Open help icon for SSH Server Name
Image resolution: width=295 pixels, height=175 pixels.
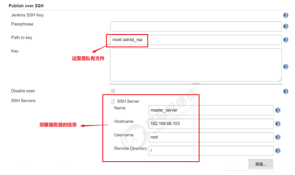[x=278, y=110]
